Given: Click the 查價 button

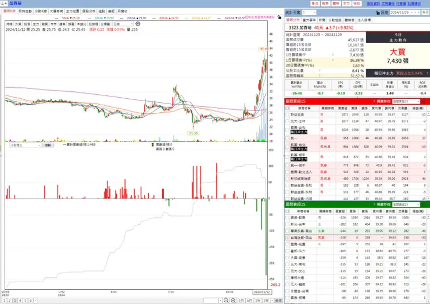Looking at the screenshot, I should point(278,301).
